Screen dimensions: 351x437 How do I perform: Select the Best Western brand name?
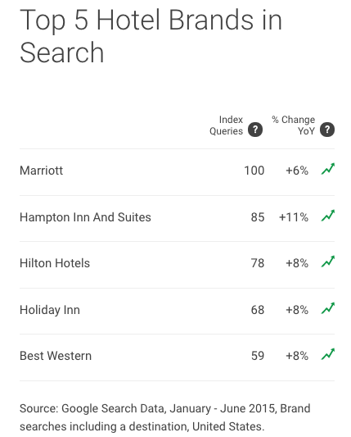point(56,356)
